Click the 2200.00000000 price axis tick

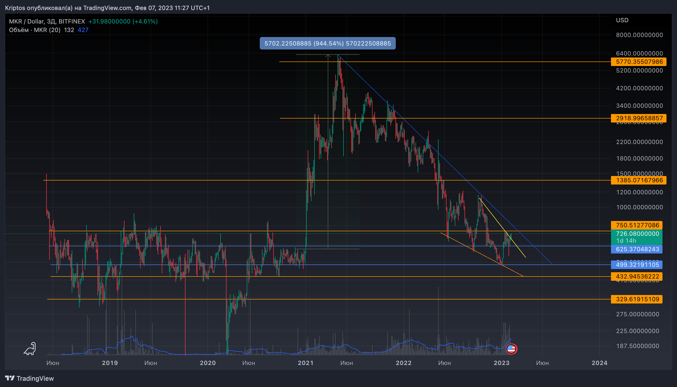tap(639, 142)
